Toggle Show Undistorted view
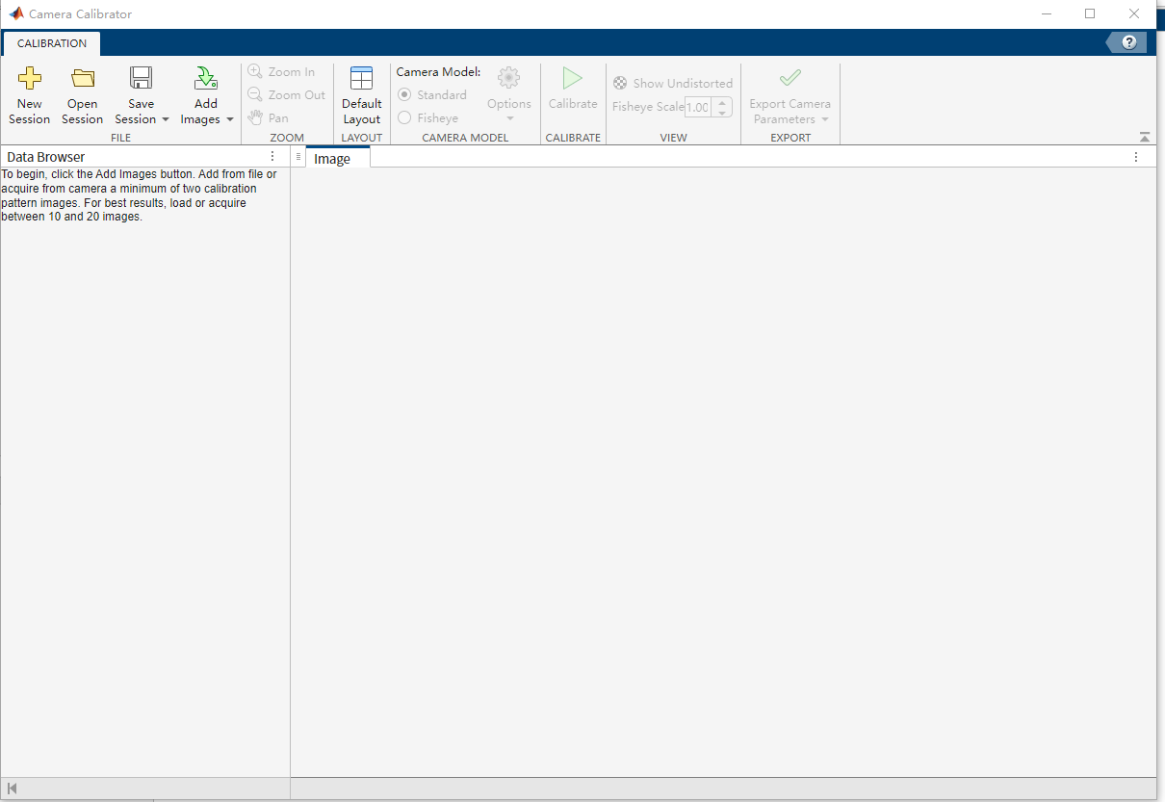 click(673, 83)
